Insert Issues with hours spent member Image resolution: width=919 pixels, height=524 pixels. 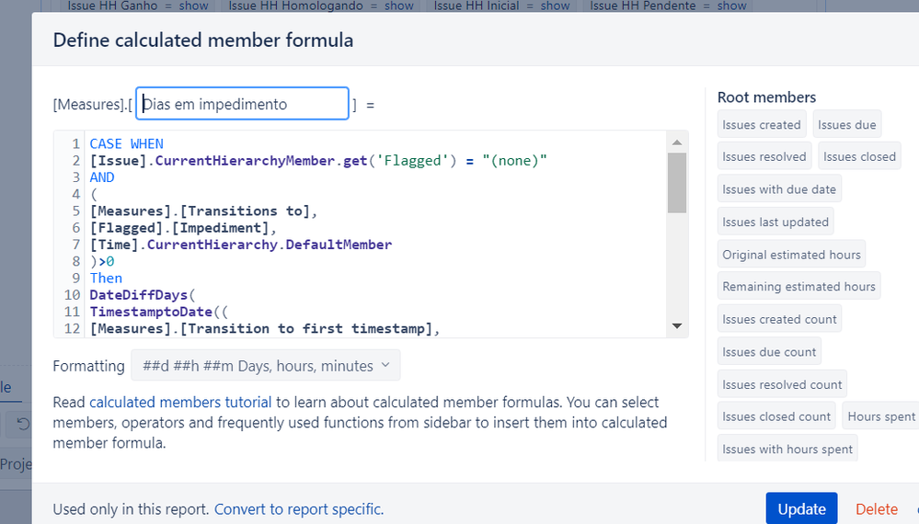[787, 449]
